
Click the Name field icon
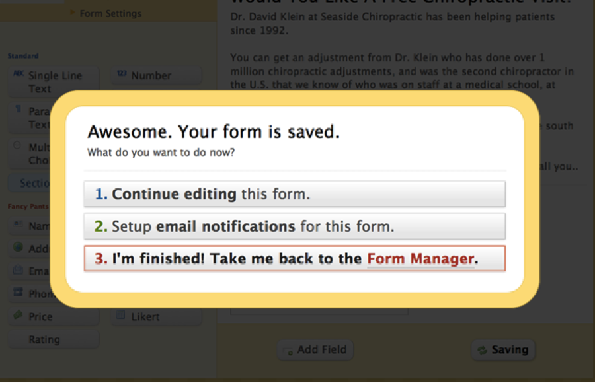pyautogui.click(x=19, y=226)
